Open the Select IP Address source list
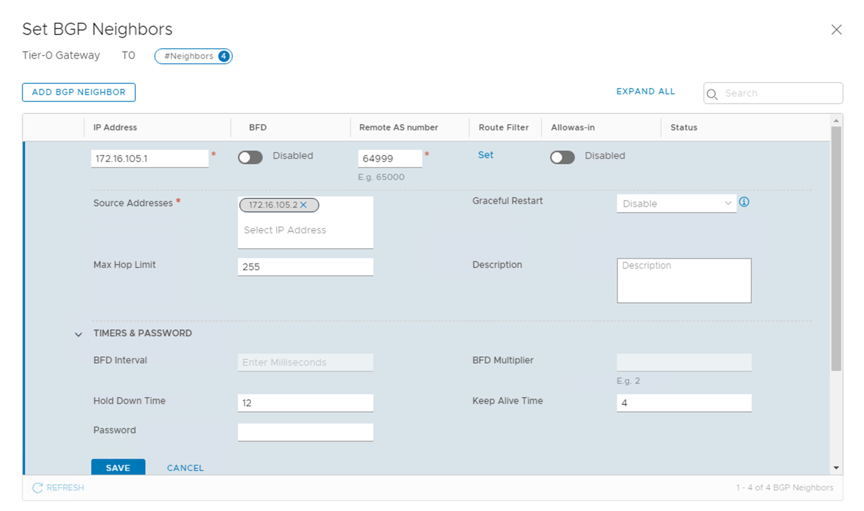The width and height of the screenshot is (864, 511). [305, 230]
